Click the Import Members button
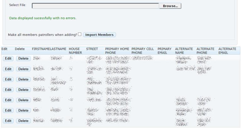The width and height of the screenshot is (241, 129). point(99,34)
